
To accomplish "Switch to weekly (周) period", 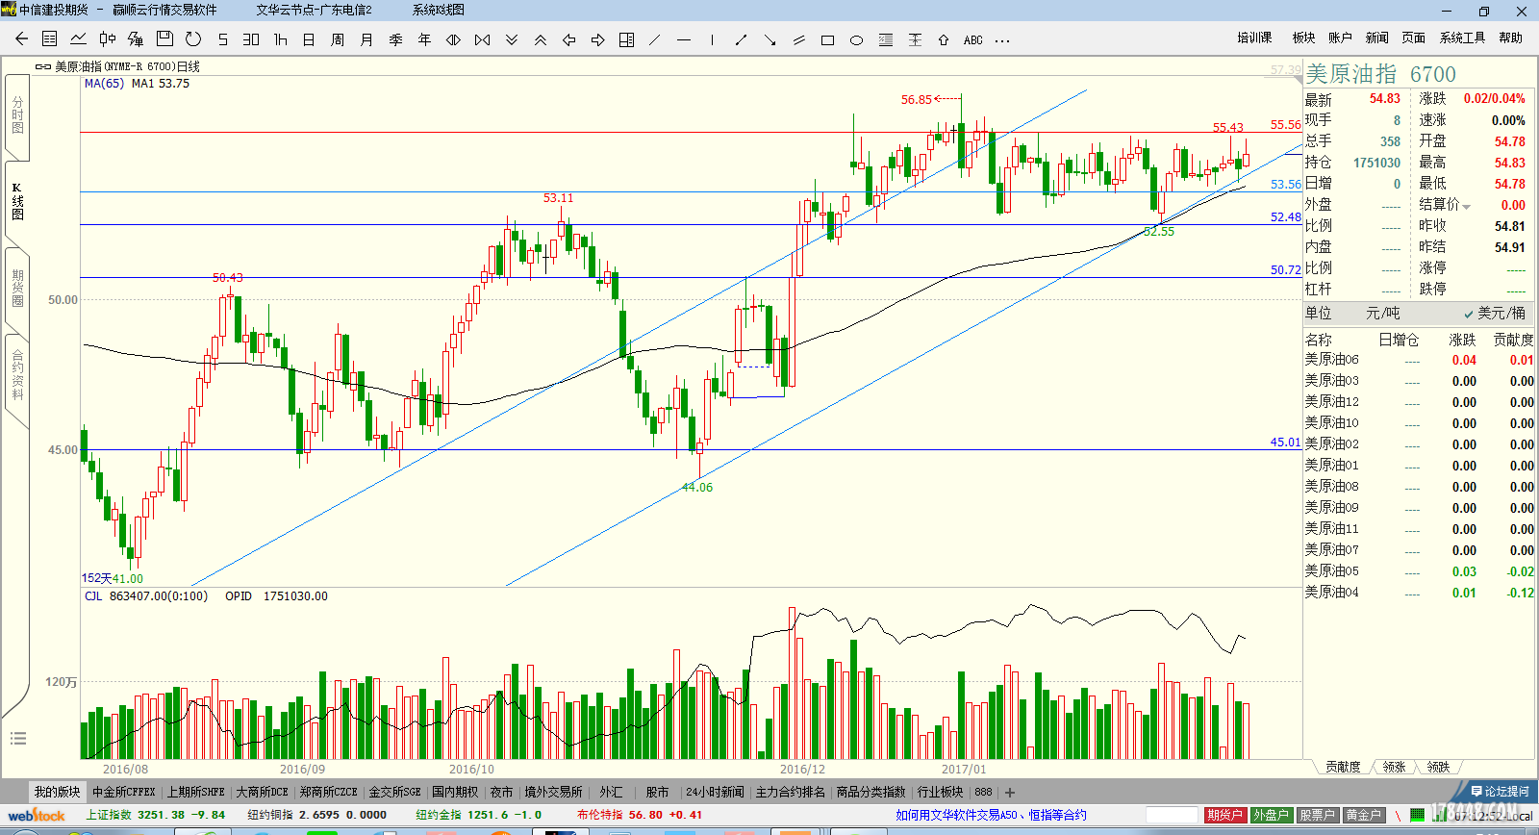I will tap(338, 39).
